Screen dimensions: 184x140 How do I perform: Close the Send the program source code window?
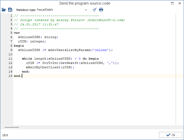tap(180, 3)
